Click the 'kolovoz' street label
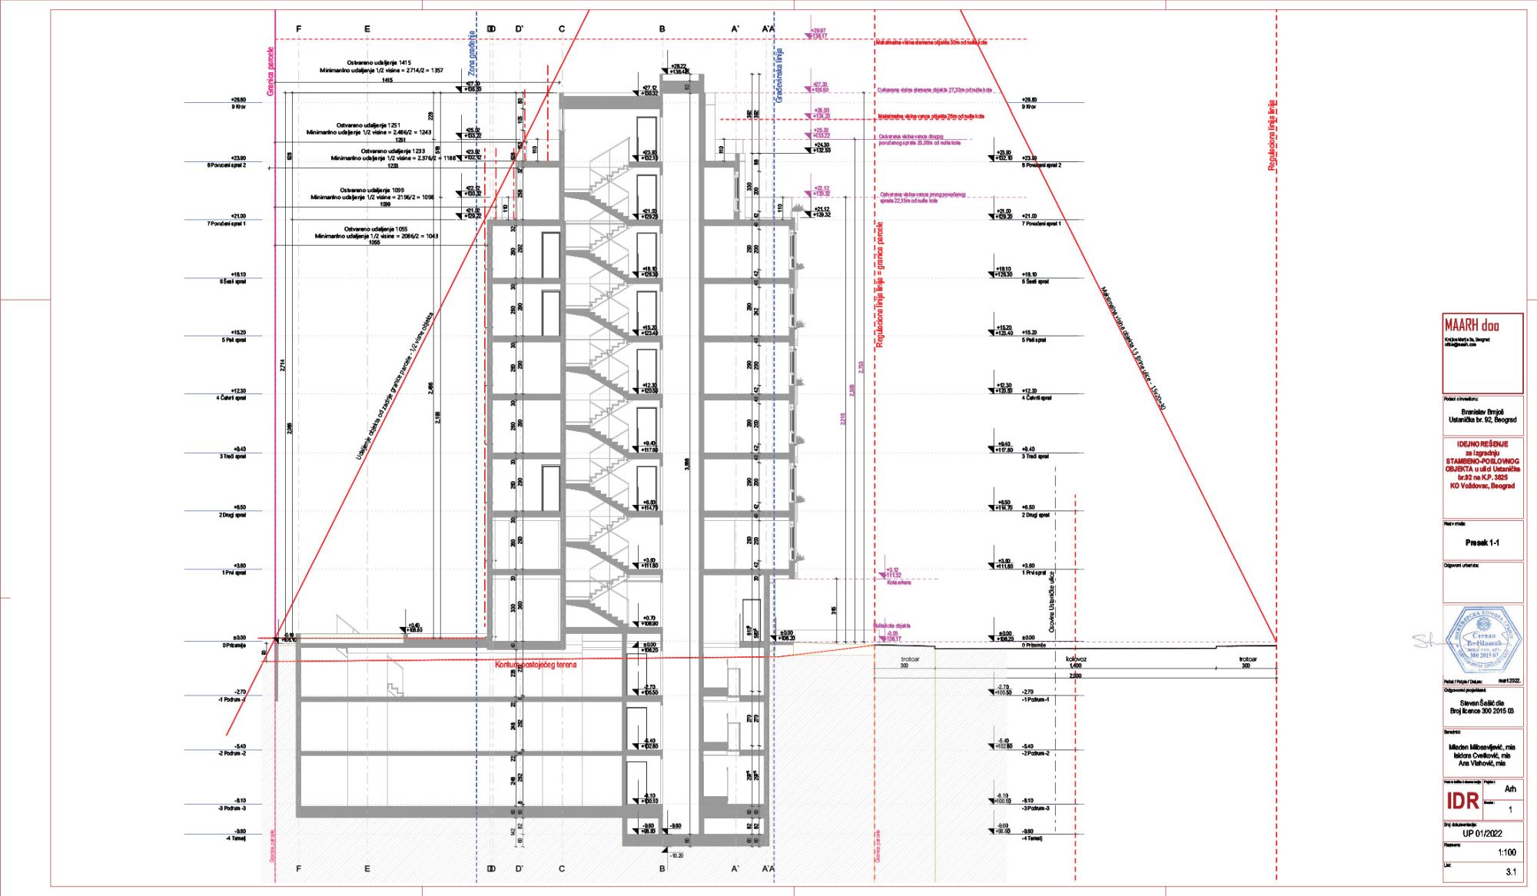 [x=1075, y=659]
